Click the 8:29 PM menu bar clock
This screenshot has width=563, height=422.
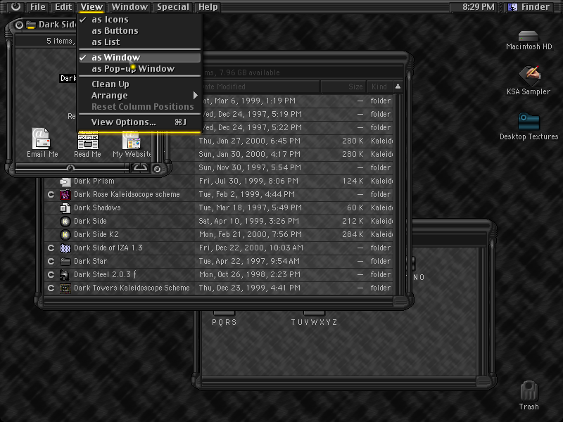(x=479, y=7)
